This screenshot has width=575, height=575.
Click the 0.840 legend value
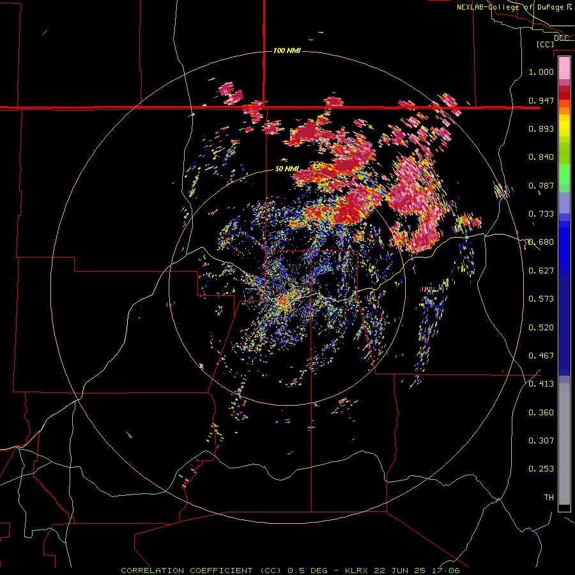pos(541,157)
